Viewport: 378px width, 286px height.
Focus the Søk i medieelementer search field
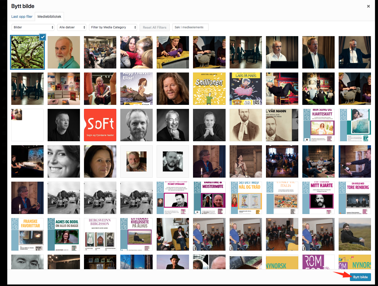click(x=191, y=27)
